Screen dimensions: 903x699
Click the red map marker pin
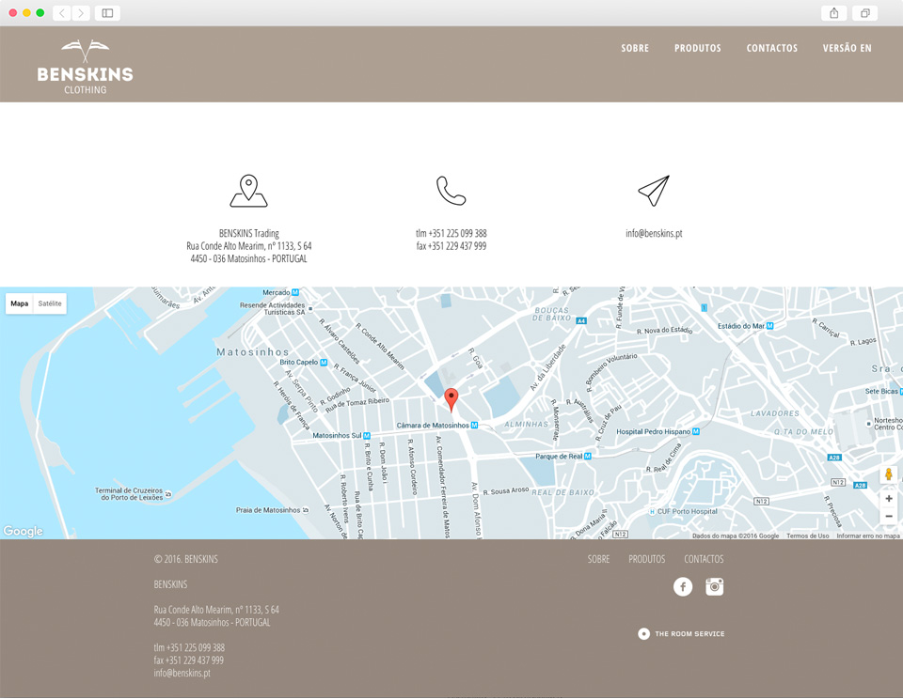tap(451, 400)
